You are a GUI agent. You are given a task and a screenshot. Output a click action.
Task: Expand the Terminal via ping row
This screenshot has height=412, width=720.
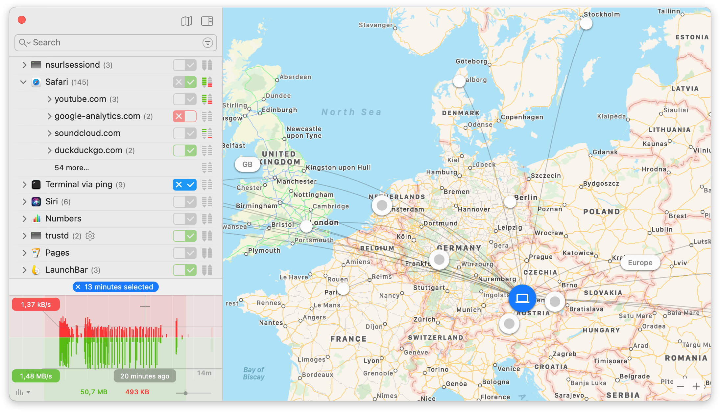[24, 185]
